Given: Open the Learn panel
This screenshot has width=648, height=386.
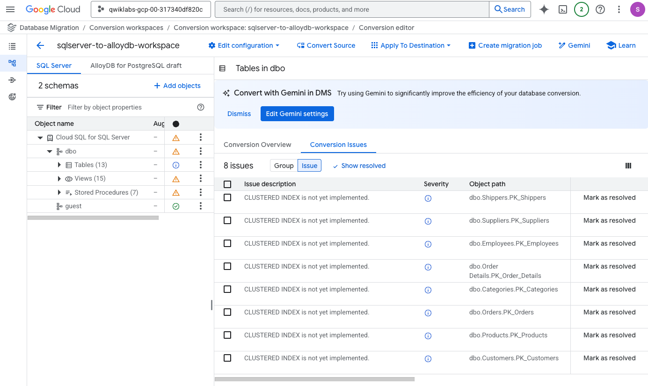Looking at the screenshot, I should tap(621, 45).
